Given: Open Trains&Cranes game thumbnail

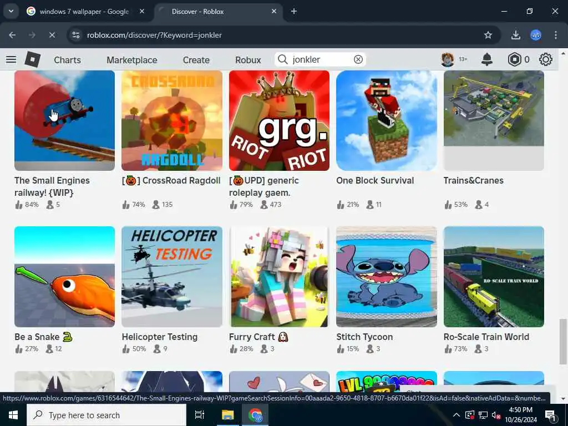Looking at the screenshot, I should (x=494, y=120).
